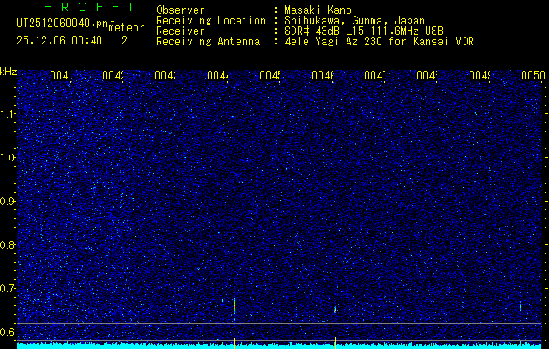Screen dimensions: 549x349
Task: Click the 'Receiver' field label
Action: pyautogui.click(x=181, y=31)
